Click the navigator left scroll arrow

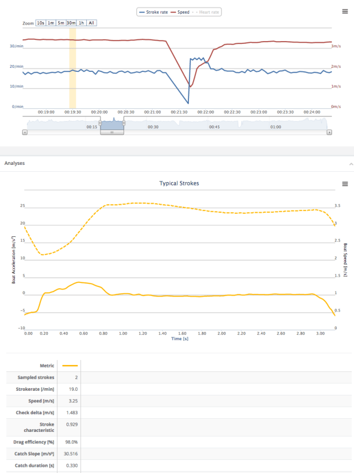tap(25, 132)
